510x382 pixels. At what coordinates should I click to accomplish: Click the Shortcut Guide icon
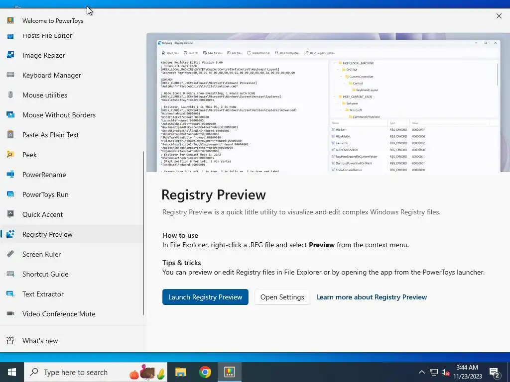click(x=10, y=274)
